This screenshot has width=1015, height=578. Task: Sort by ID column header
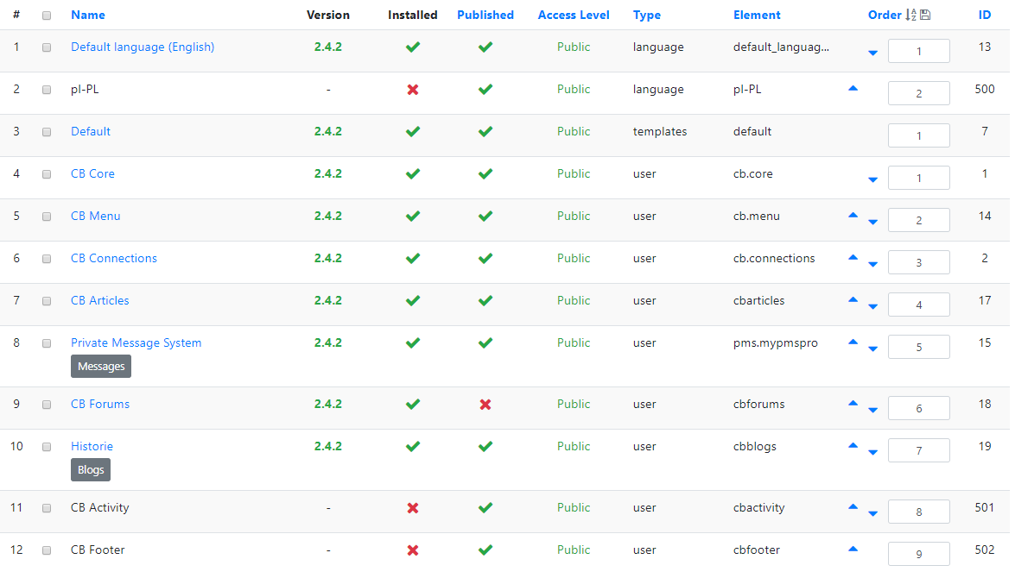[x=985, y=15]
